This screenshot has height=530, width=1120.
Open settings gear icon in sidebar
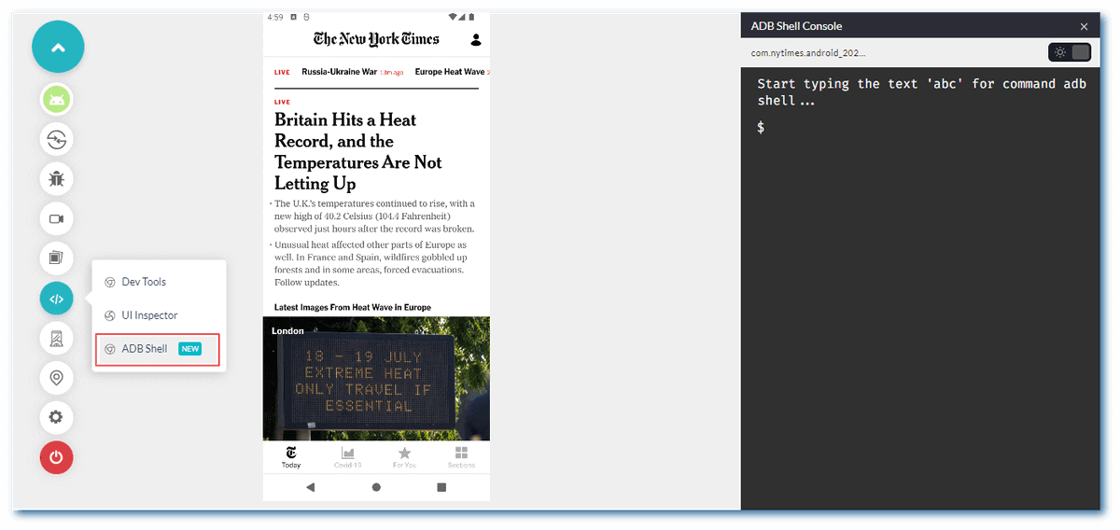(57, 417)
